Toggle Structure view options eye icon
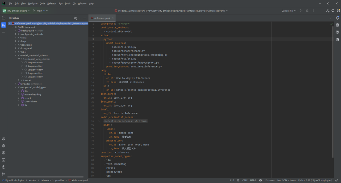Screen dimensions: 341x183 75,18
